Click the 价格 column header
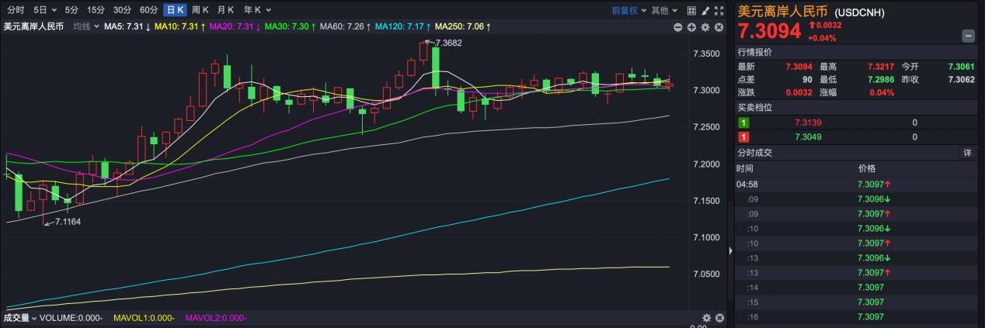985x328 pixels. (x=866, y=168)
